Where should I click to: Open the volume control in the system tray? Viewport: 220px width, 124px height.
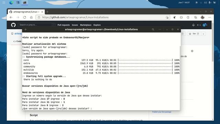(205, 2)
